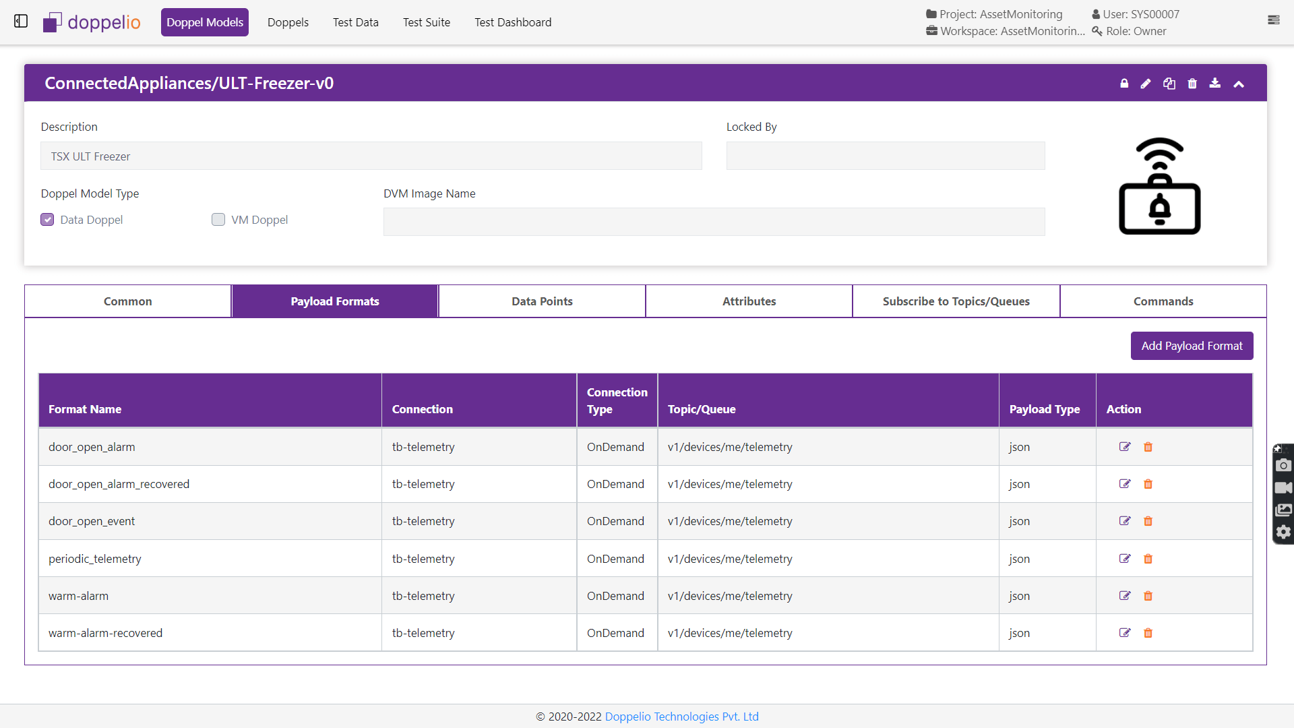The height and width of the screenshot is (728, 1294).
Task: Enable the VM Doppel checkbox
Action: (x=218, y=220)
